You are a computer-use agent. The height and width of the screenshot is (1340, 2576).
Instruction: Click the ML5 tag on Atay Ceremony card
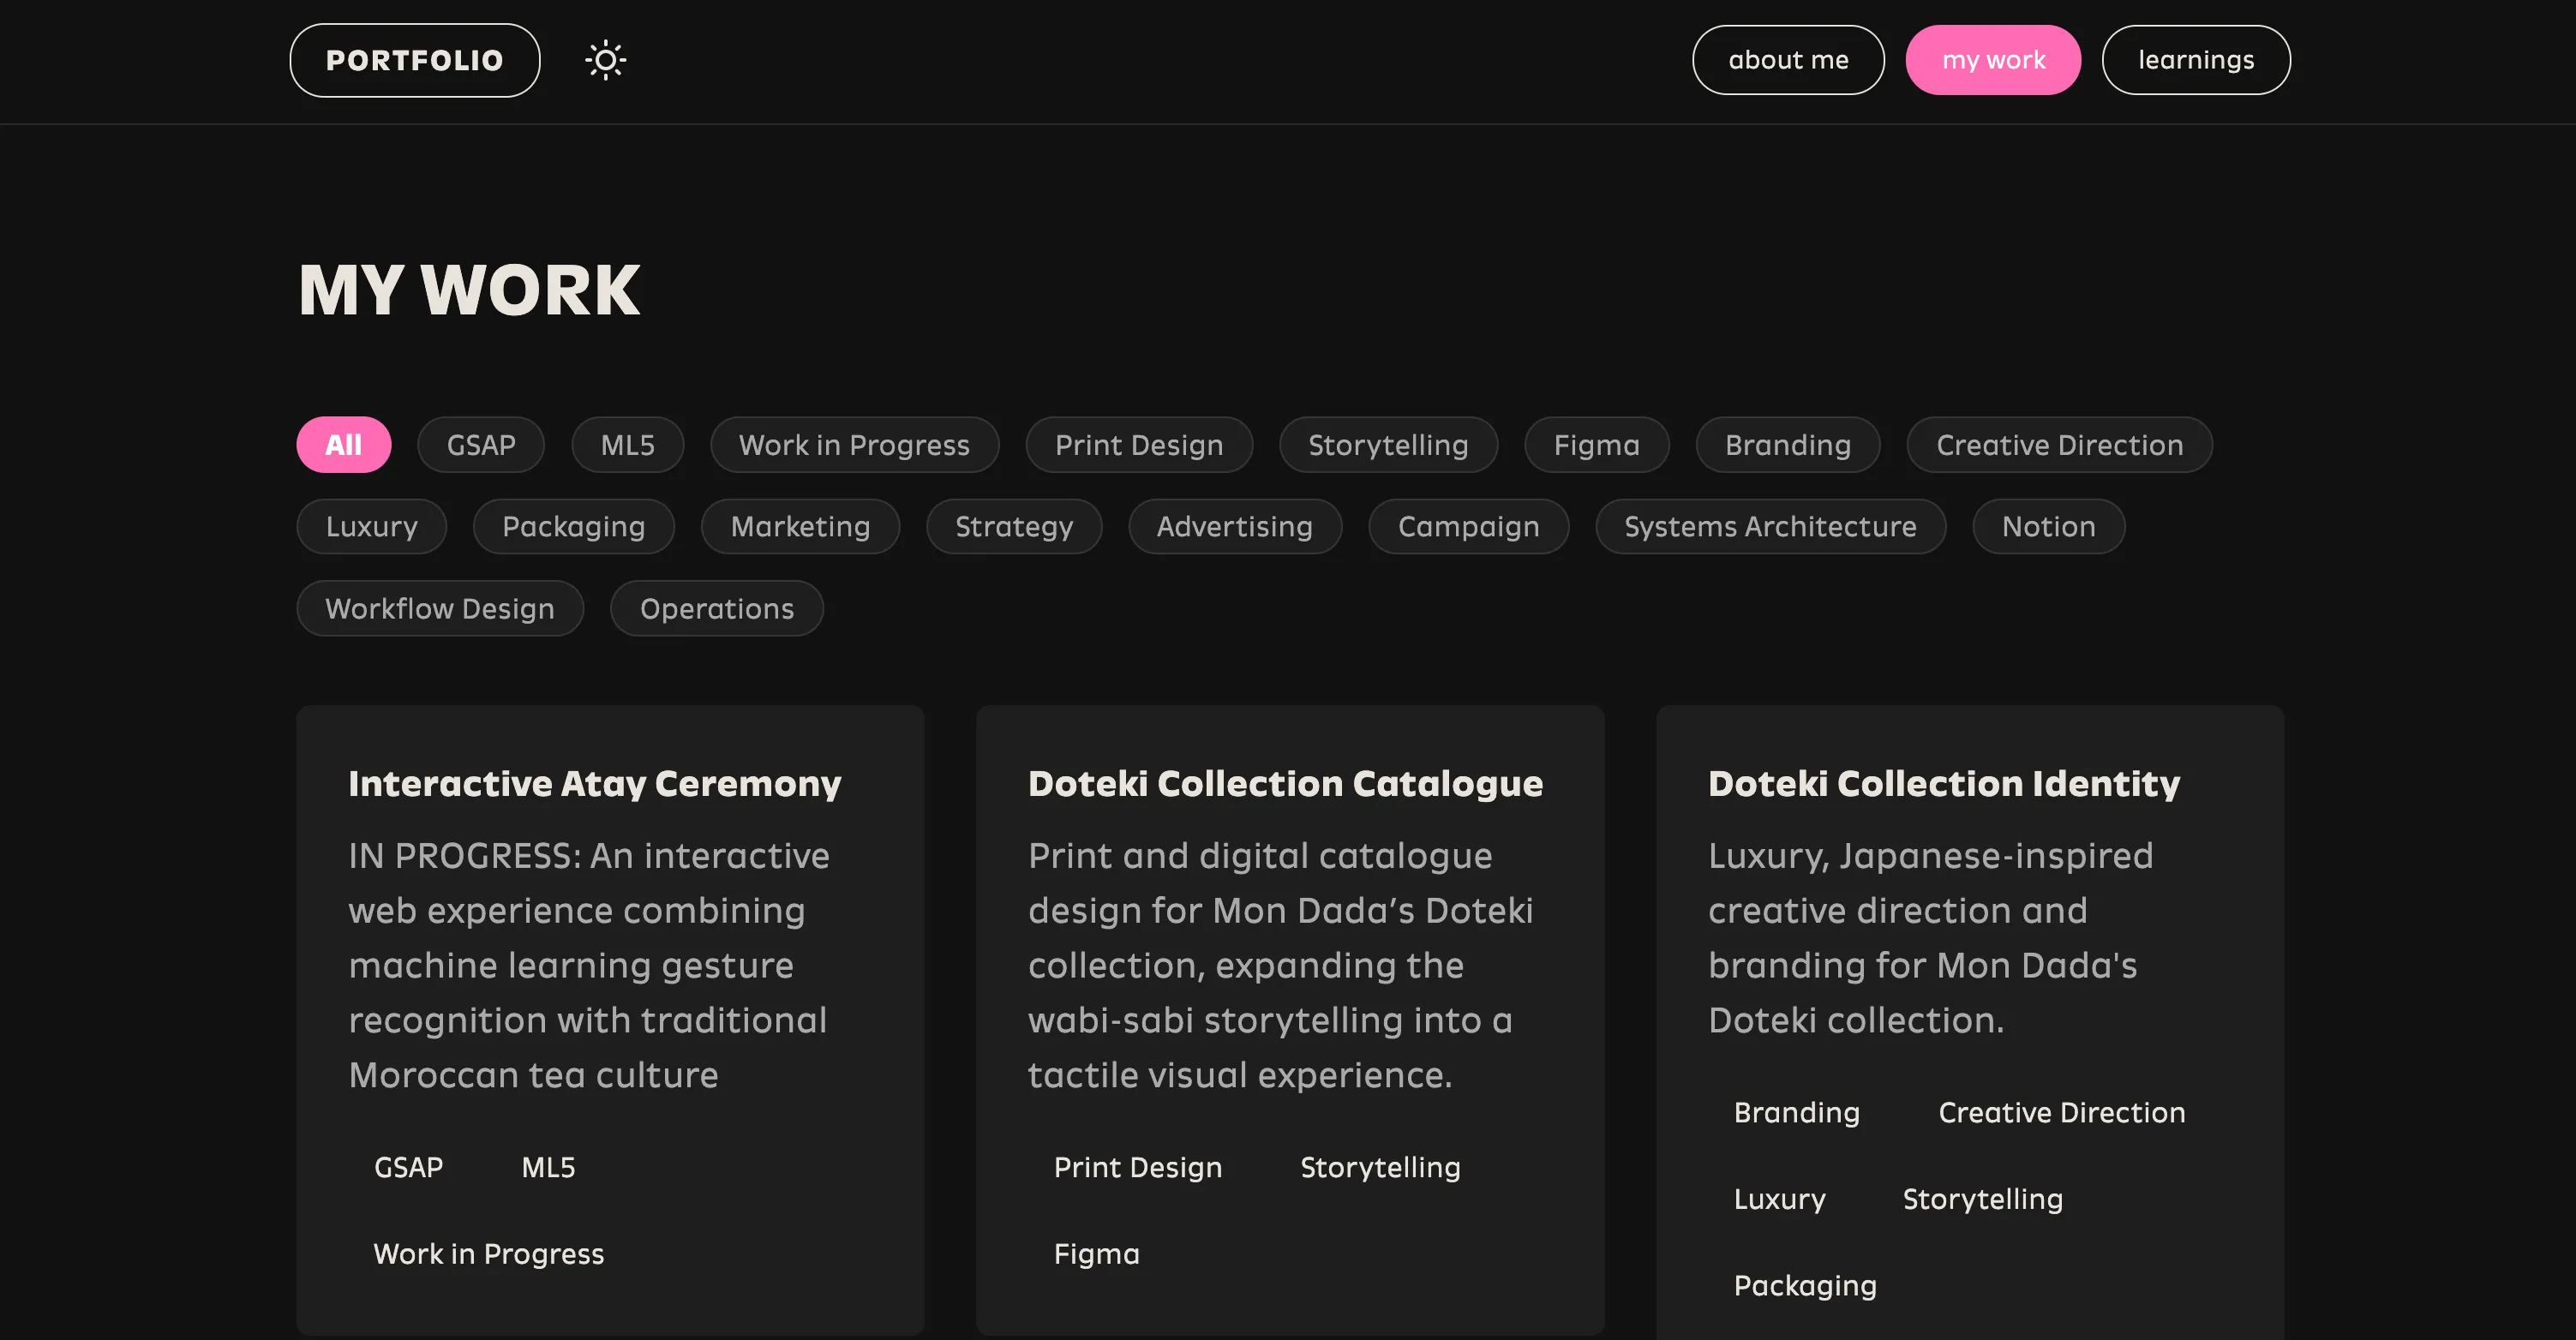548,1168
